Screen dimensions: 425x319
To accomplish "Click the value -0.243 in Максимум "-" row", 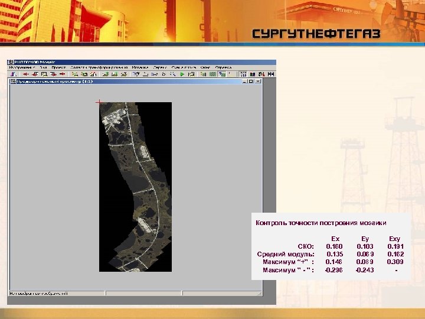I will (365, 270).
